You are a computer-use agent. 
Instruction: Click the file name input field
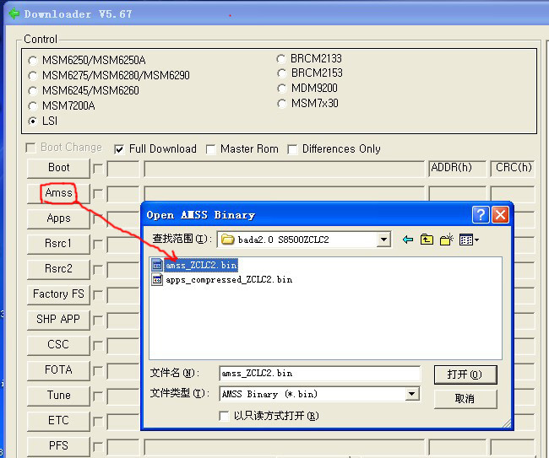click(x=319, y=374)
